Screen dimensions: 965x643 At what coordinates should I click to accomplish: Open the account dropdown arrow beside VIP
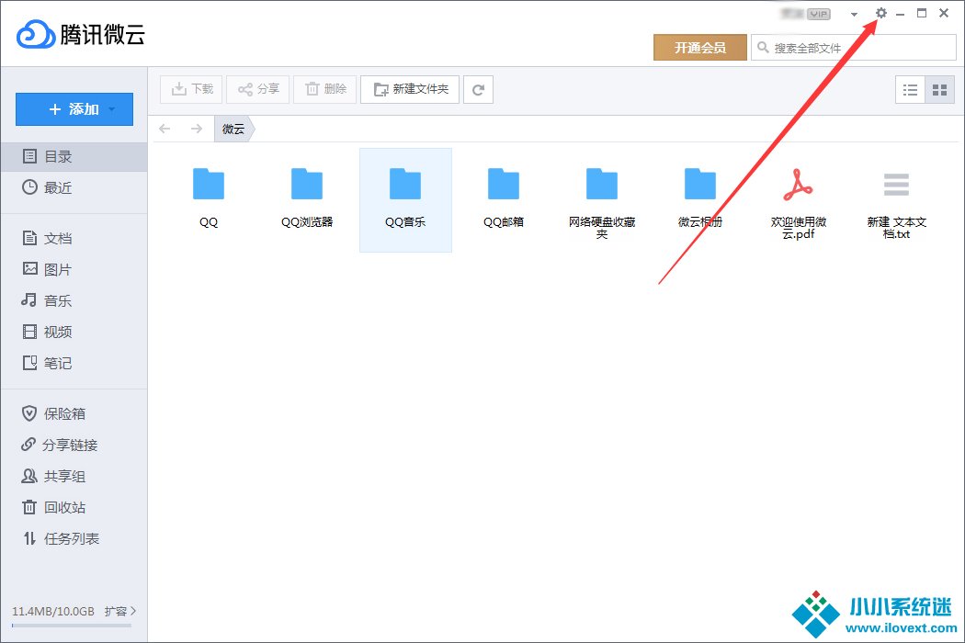pos(854,15)
